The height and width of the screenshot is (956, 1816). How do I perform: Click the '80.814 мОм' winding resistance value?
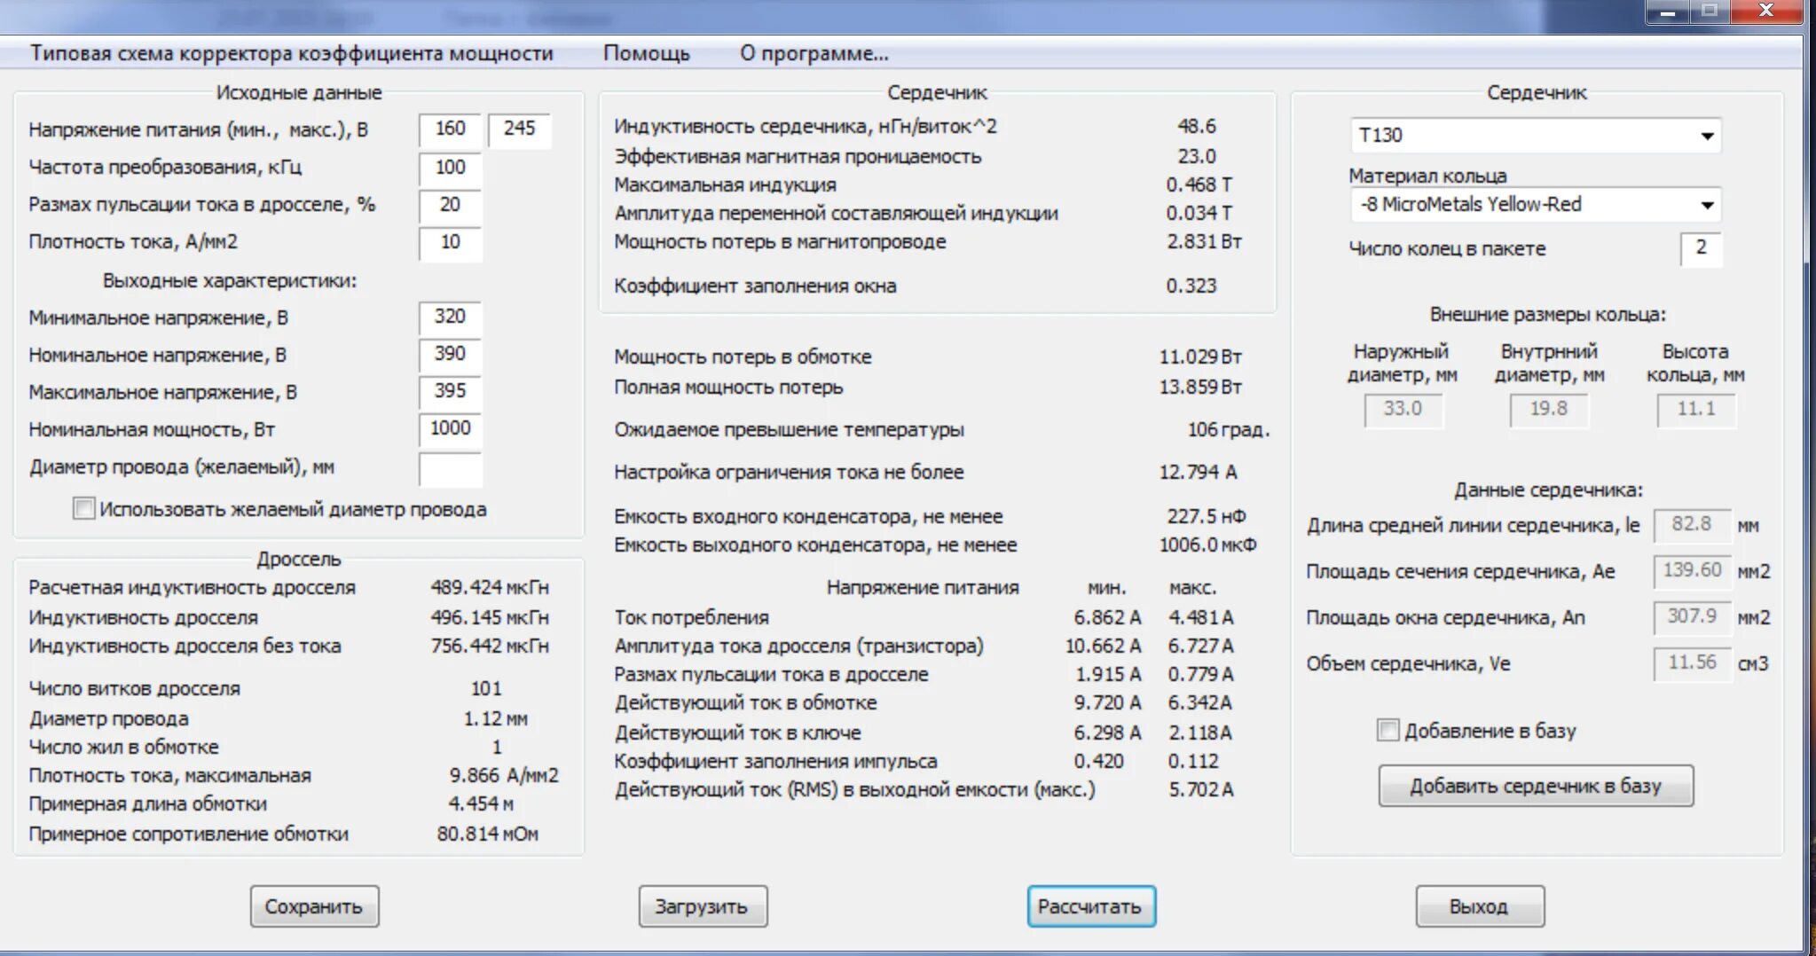pyautogui.click(x=487, y=834)
